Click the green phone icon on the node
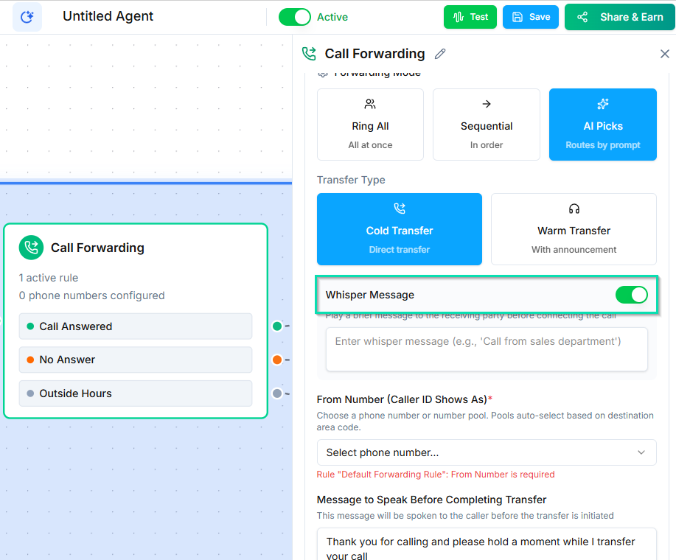676x560 pixels. (31, 248)
